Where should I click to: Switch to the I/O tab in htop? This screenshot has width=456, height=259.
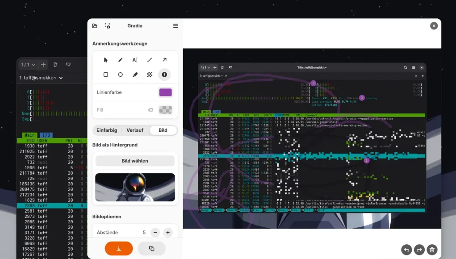46,135
